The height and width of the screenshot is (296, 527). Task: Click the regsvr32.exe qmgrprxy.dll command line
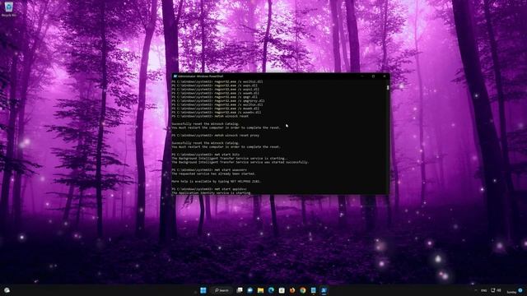(218, 100)
